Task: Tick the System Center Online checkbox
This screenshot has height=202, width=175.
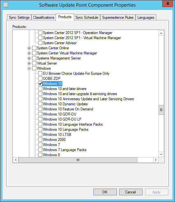Action: (34, 48)
